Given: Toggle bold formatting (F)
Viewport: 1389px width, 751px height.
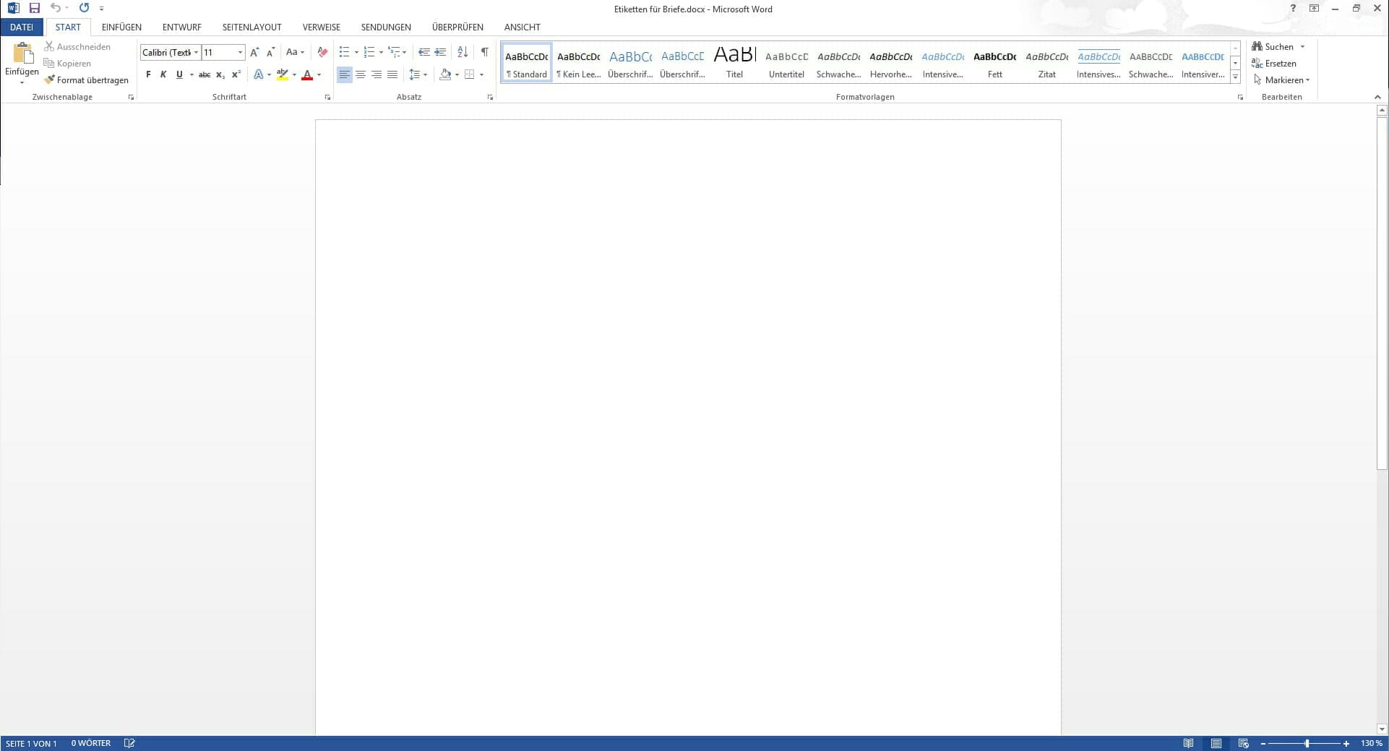Looking at the screenshot, I should point(148,74).
